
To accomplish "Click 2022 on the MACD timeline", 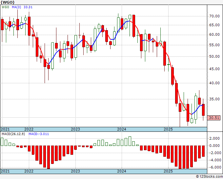I will tap(29, 171).
